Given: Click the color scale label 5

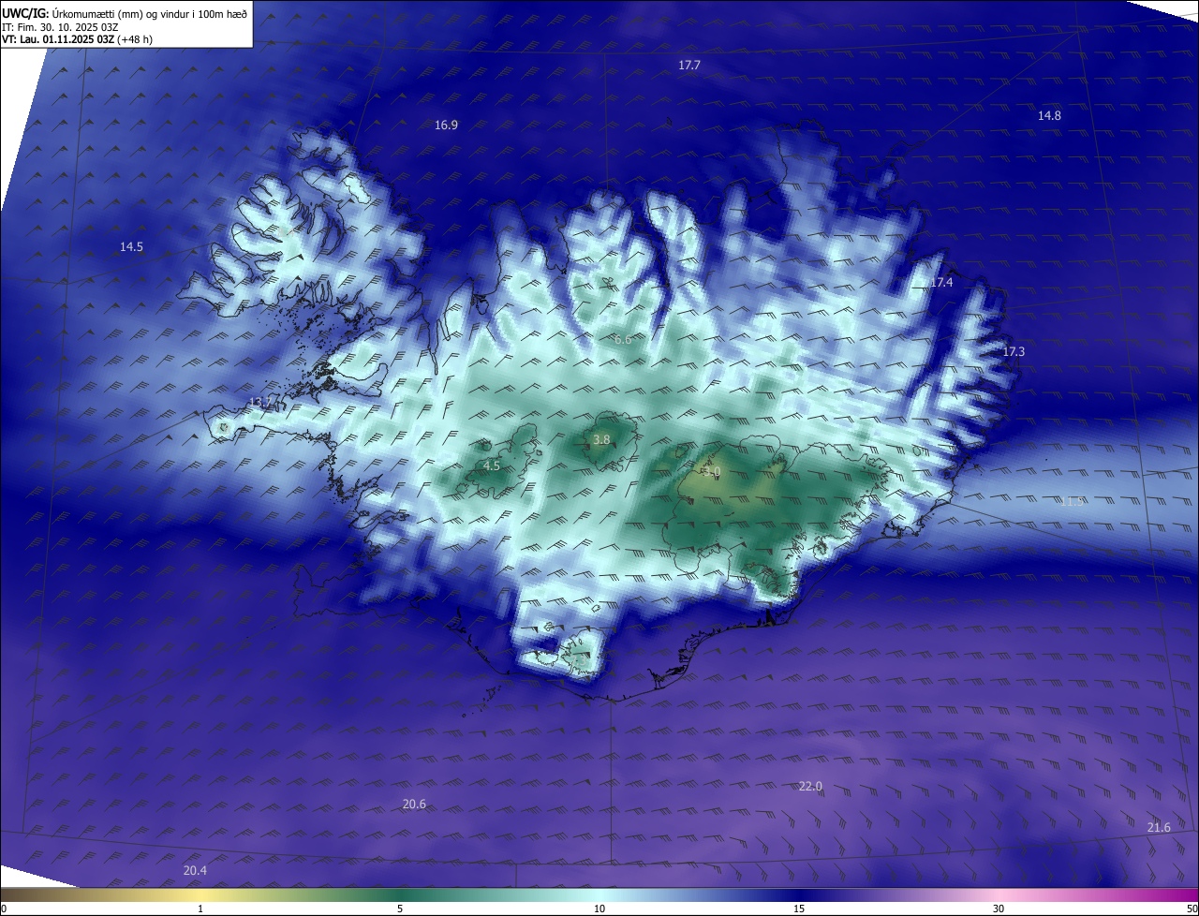Looking at the screenshot, I should (400, 909).
